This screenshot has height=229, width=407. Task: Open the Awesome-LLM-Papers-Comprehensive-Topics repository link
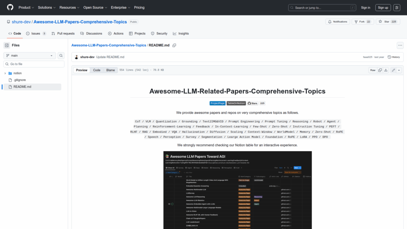pyautogui.click(x=80, y=22)
